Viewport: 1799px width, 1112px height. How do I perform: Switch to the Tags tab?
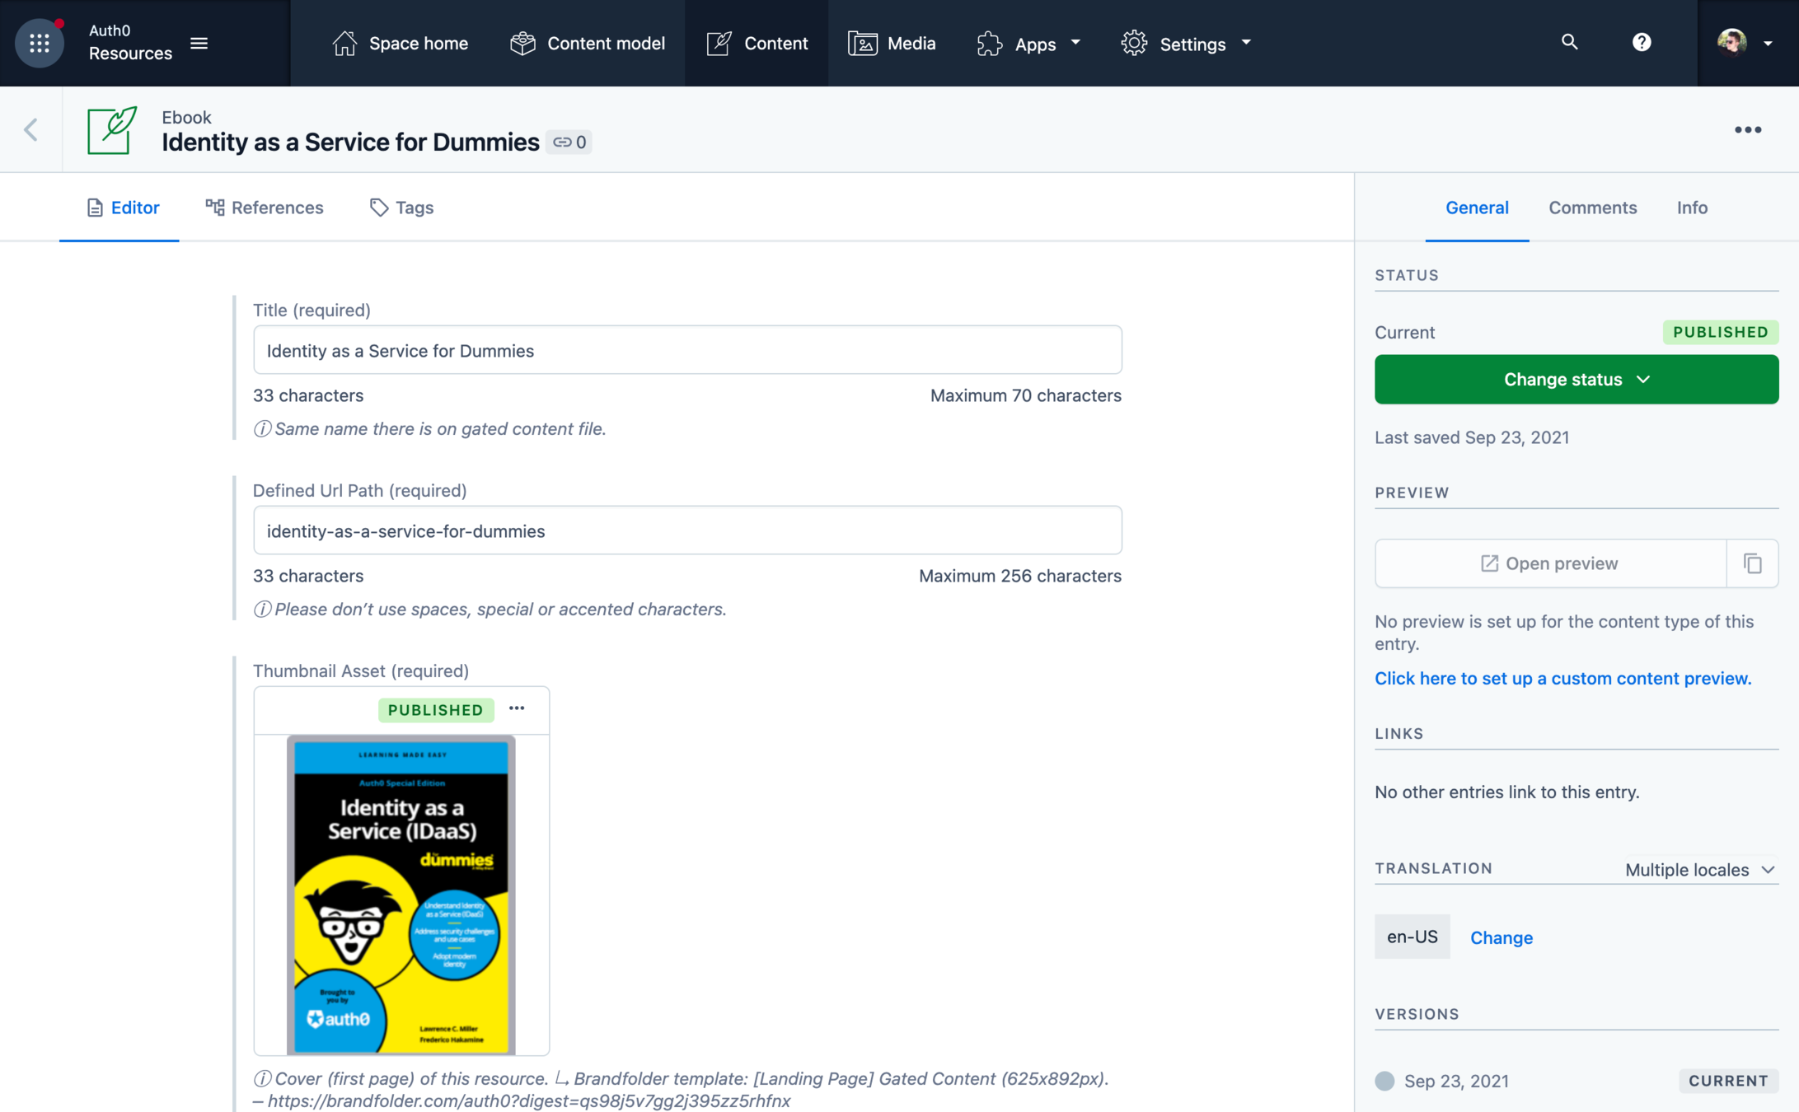(401, 208)
